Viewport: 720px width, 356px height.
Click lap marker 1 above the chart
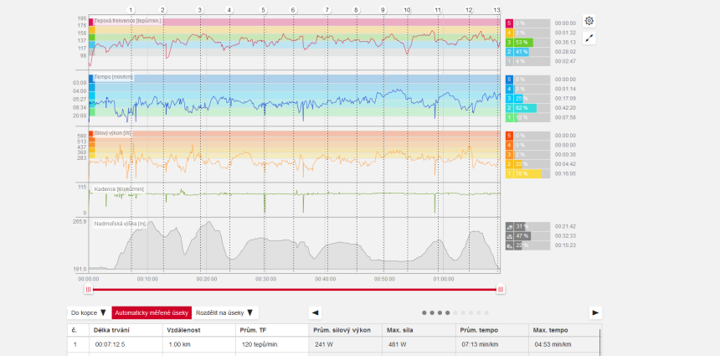tap(131, 10)
